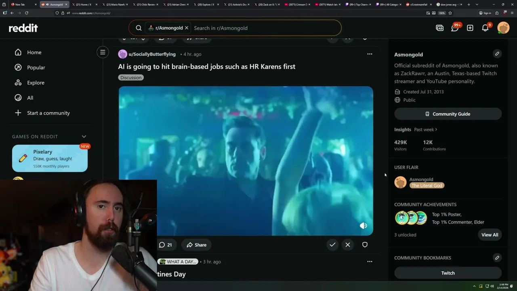Viewport: 517px width, 291px height.
Task: Share the AI post
Action: (x=196, y=245)
